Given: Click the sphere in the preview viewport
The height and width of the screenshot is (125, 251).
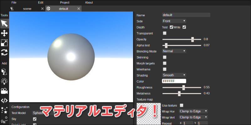Looking at the screenshot, I should click(x=71, y=57).
